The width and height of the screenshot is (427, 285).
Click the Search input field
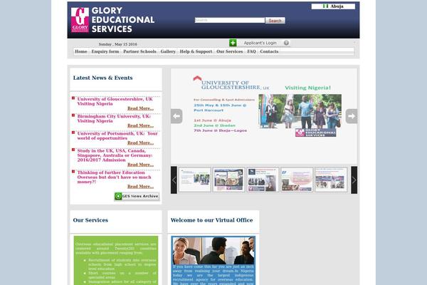(x=230, y=20)
